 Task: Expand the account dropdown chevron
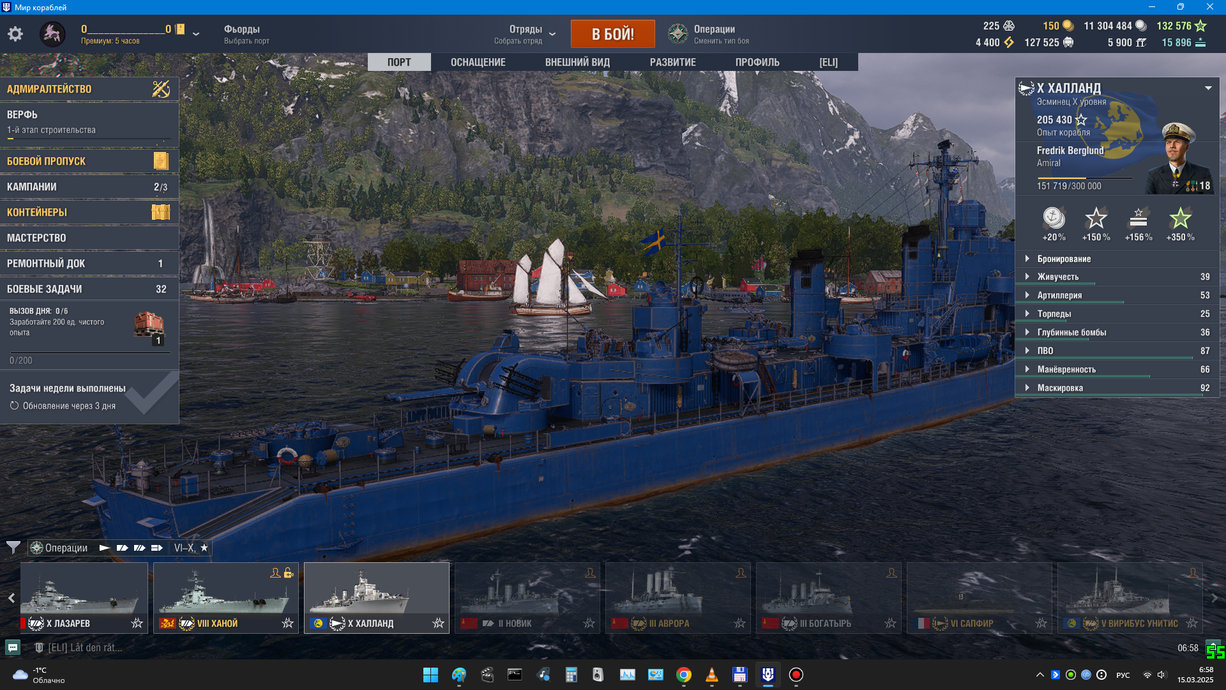(x=196, y=34)
